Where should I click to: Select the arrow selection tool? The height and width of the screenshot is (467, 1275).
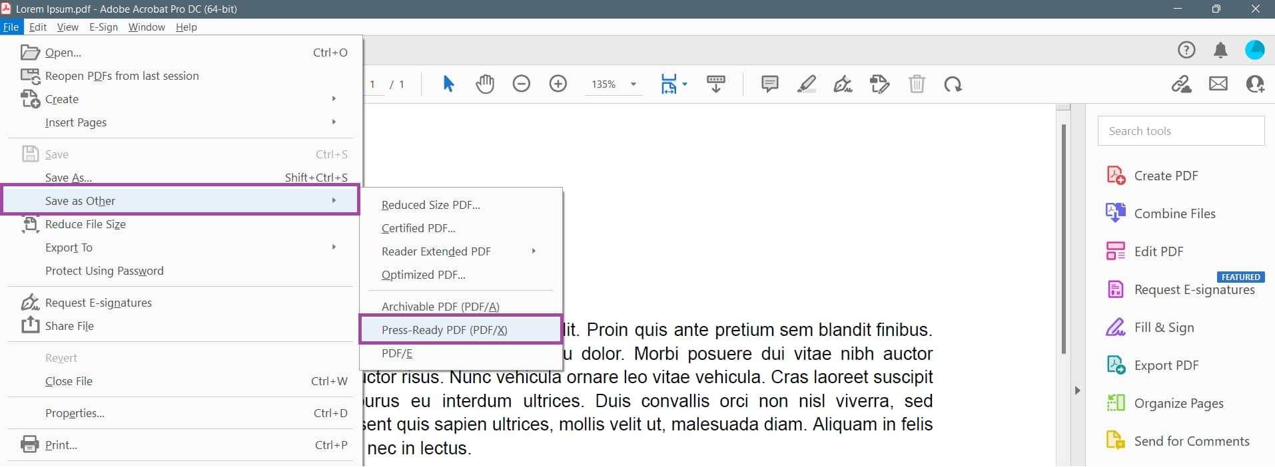point(448,84)
